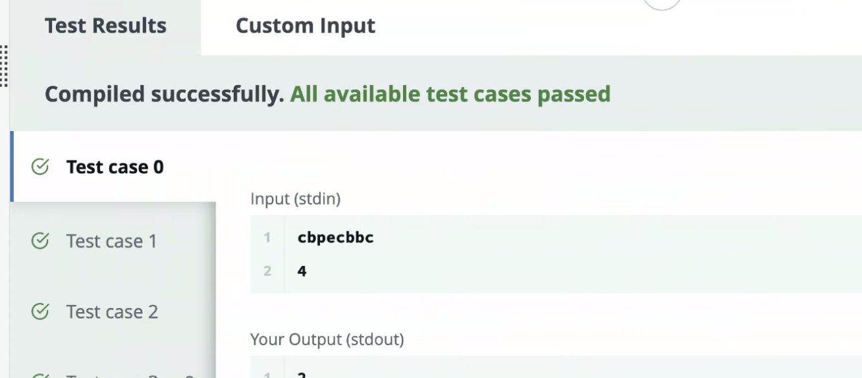Click line number 1 in the stdin gutter

(267, 238)
